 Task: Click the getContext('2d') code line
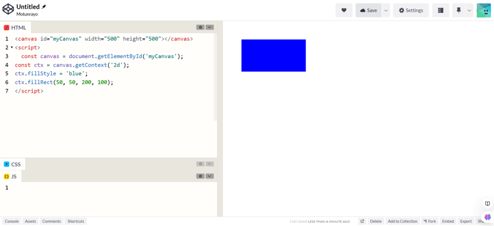pos(72,65)
